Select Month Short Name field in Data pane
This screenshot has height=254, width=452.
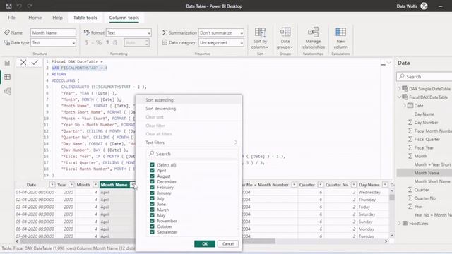click(432, 181)
